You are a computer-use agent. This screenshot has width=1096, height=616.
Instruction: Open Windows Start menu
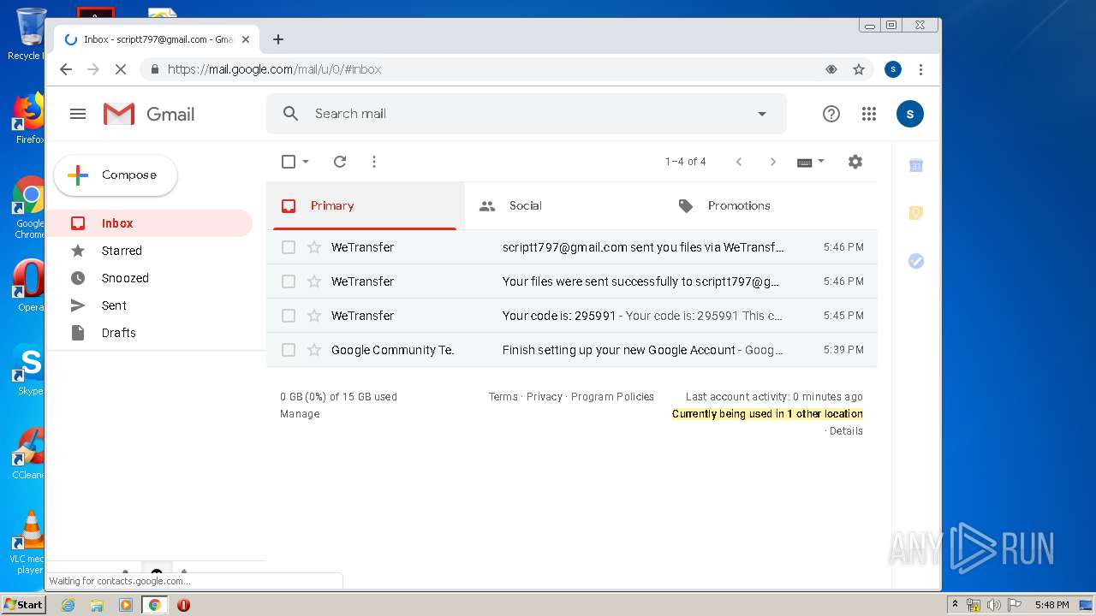pyautogui.click(x=23, y=605)
